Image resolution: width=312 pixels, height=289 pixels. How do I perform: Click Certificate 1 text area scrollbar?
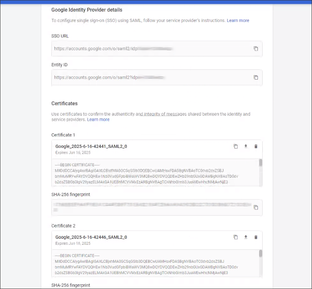tap(261, 163)
